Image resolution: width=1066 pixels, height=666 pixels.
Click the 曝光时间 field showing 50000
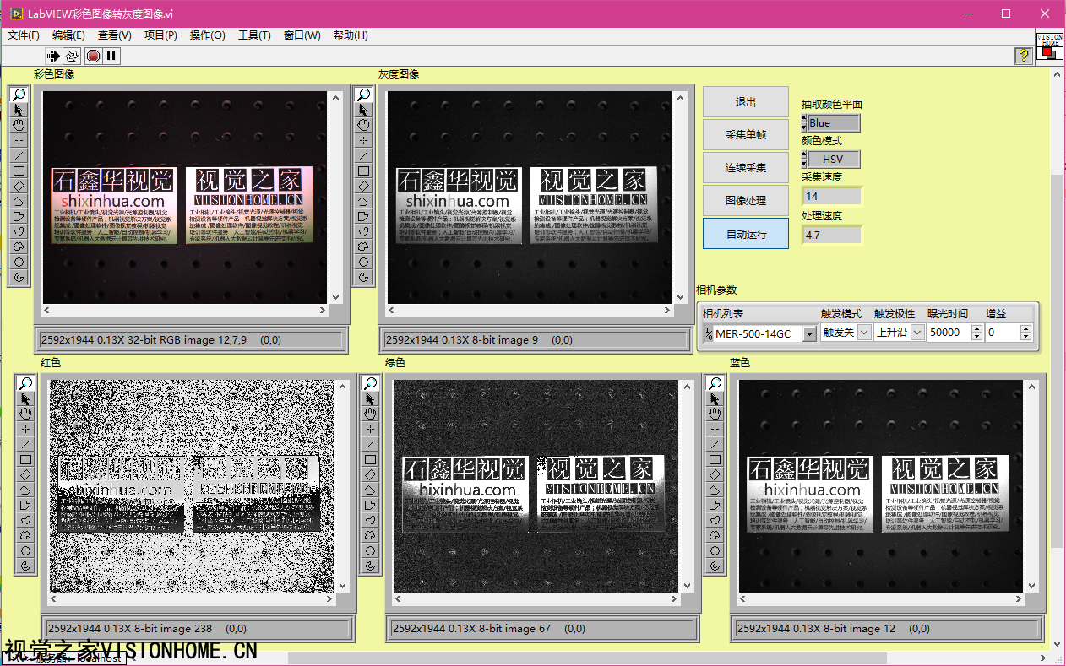[x=949, y=333]
